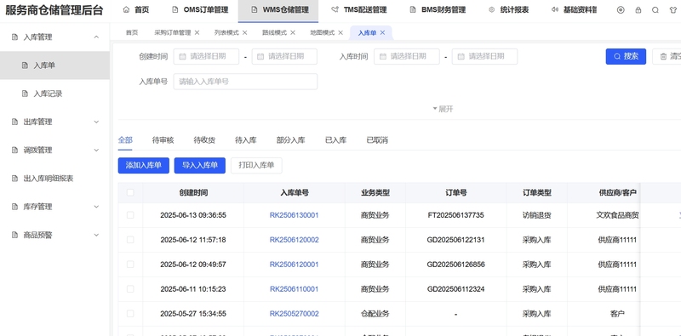
Task: Open receipt link RK2506110001
Action: [x=294, y=288]
